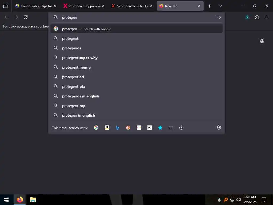Close the New Tab tab
The height and width of the screenshot is (205, 273).
[199, 6]
